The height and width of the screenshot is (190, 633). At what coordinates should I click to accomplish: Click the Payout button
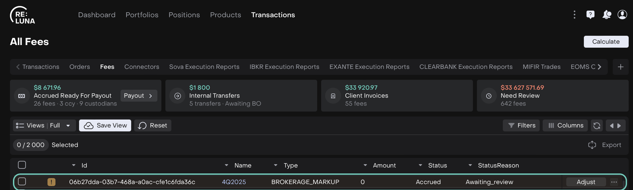coord(138,96)
